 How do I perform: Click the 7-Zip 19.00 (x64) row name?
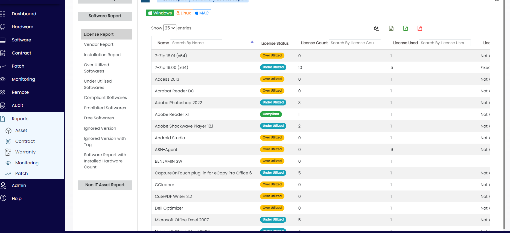click(x=171, y=68)
